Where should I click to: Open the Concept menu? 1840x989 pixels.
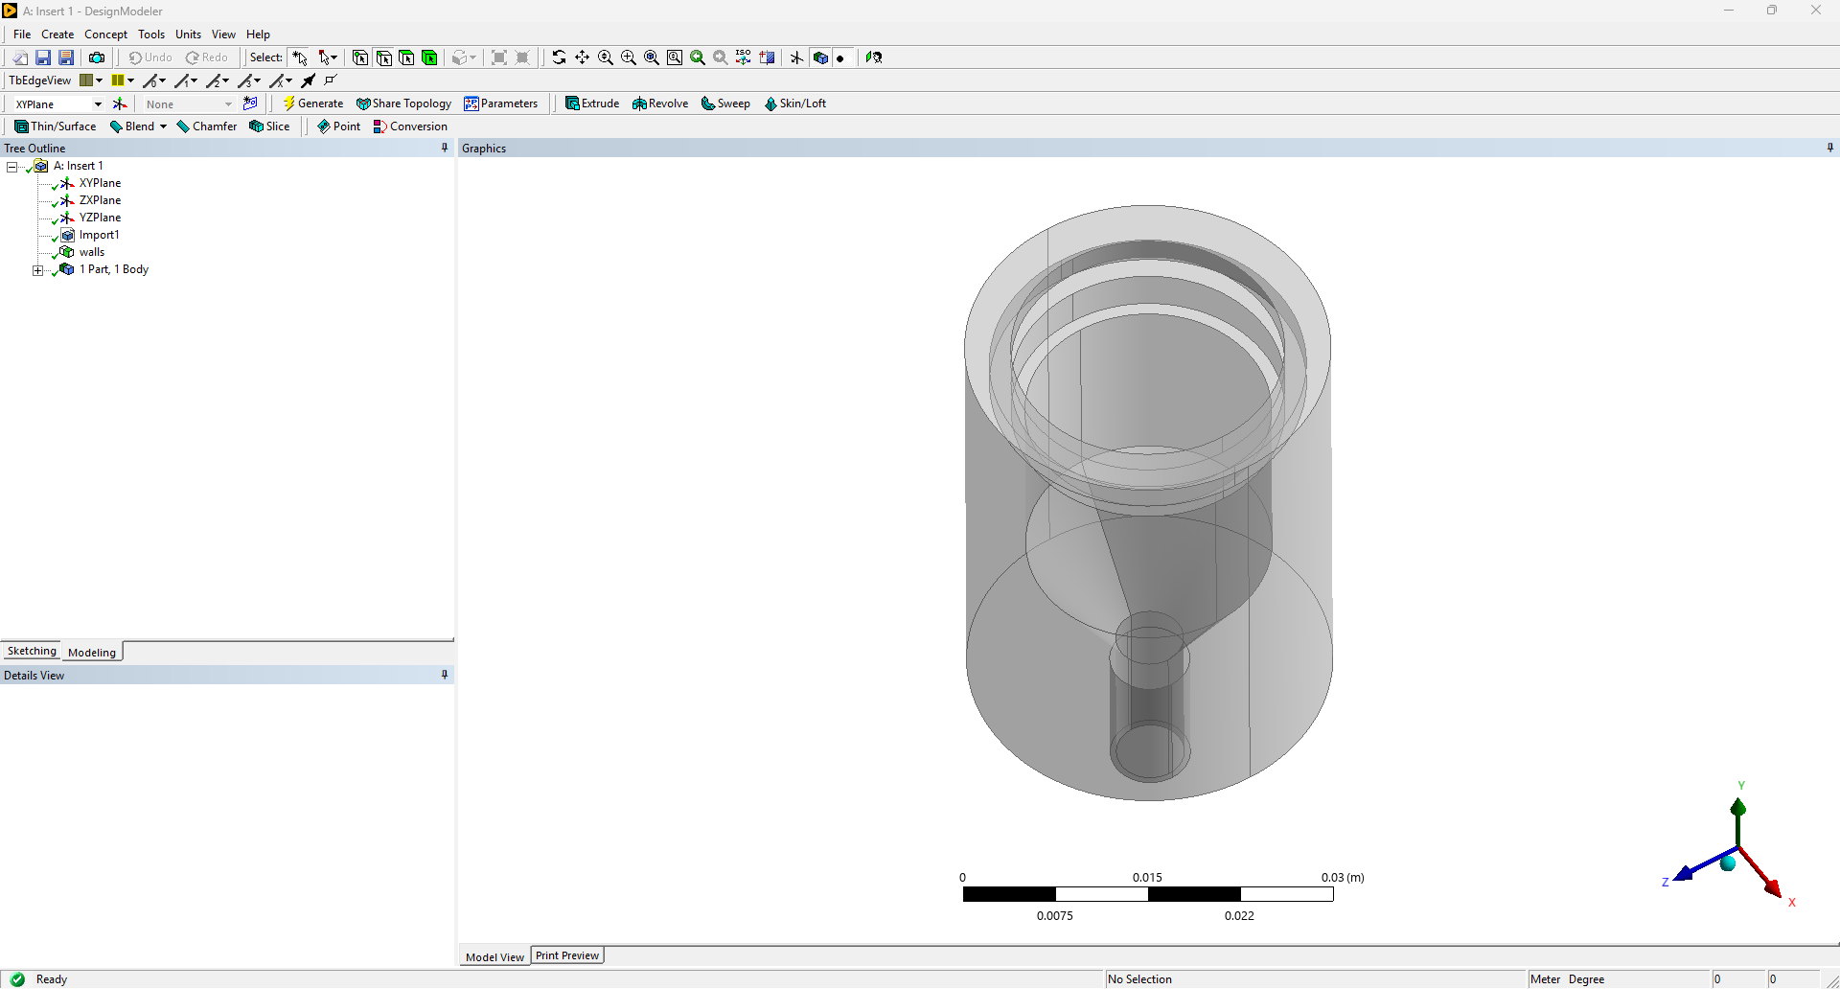pos(105,34)
